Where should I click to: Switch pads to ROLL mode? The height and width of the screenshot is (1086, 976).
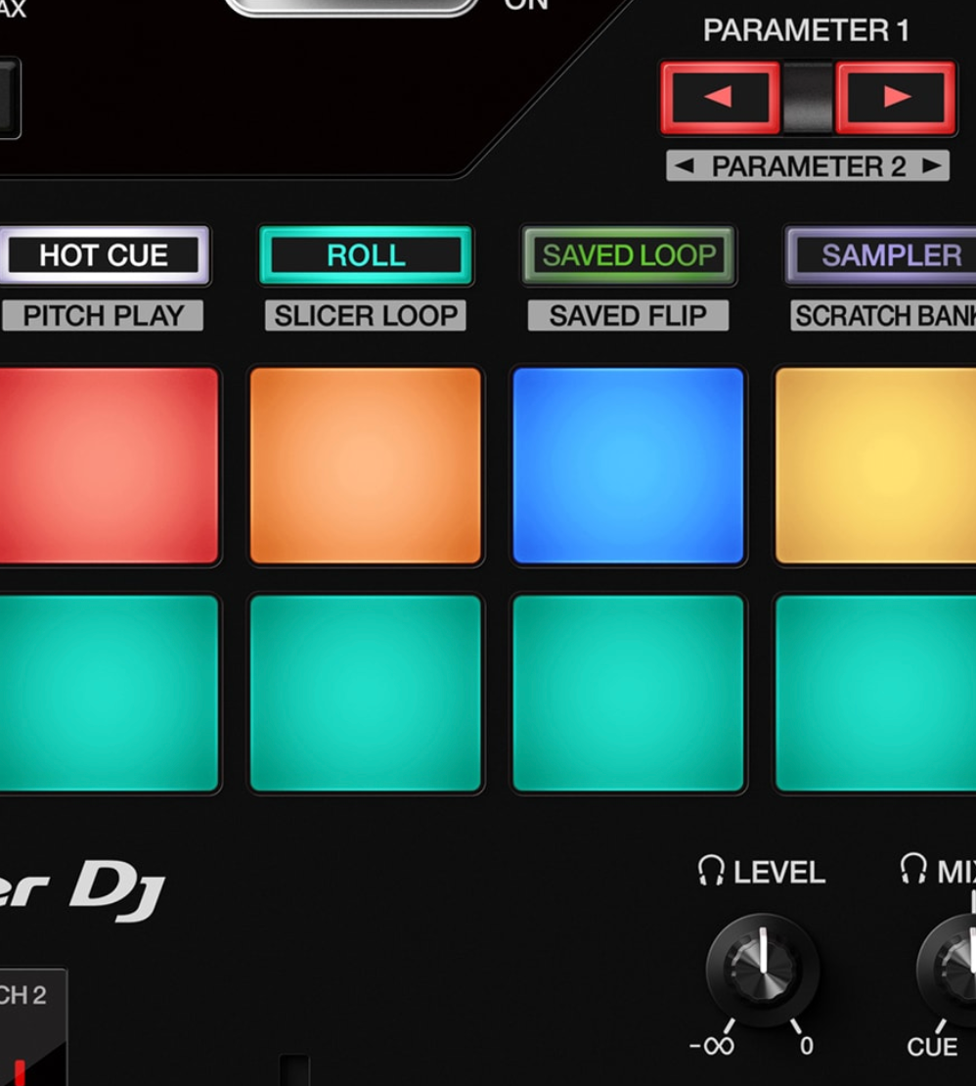coord(366,255)
